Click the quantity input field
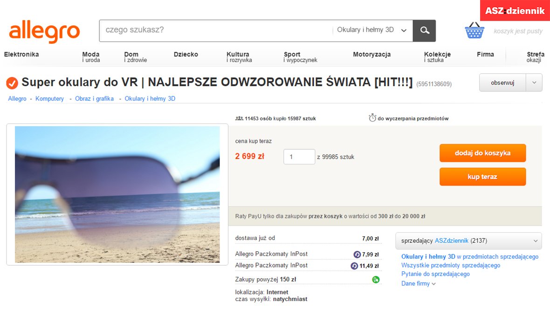 click(x=299, y=157)
